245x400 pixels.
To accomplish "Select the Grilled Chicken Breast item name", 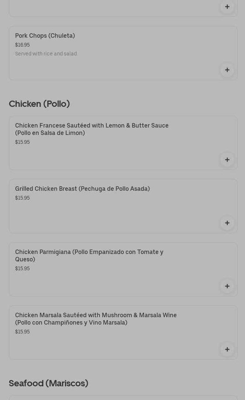I will click(82, 189).
